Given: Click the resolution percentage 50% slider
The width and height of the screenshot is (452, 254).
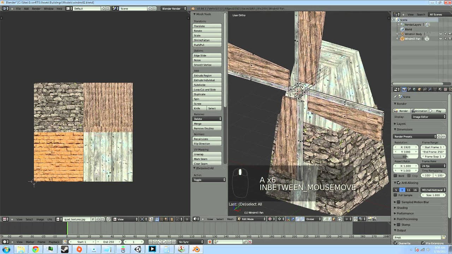Looking at the screenshot, I should 406,156.
